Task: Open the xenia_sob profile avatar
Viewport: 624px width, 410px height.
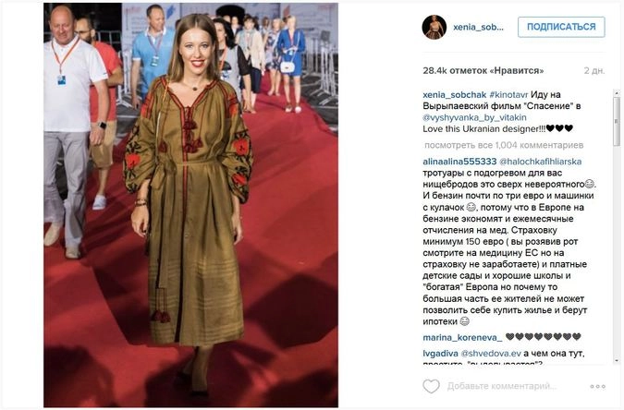Action: tap(434, 28)
